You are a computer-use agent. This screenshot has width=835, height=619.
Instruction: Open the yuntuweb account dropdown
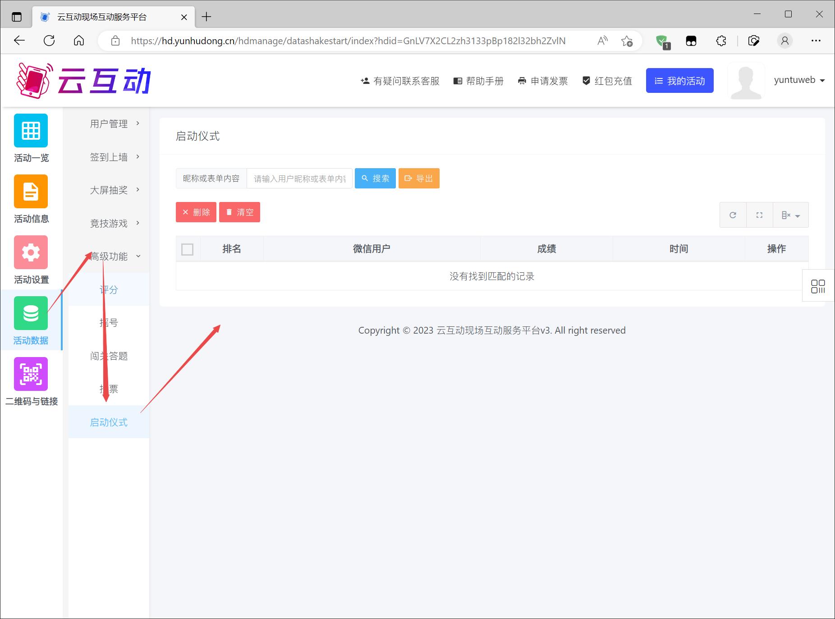(x=799, y=80)
